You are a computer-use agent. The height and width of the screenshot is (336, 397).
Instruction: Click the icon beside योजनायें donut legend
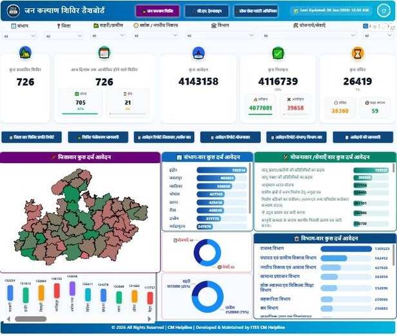pos(175,240)
